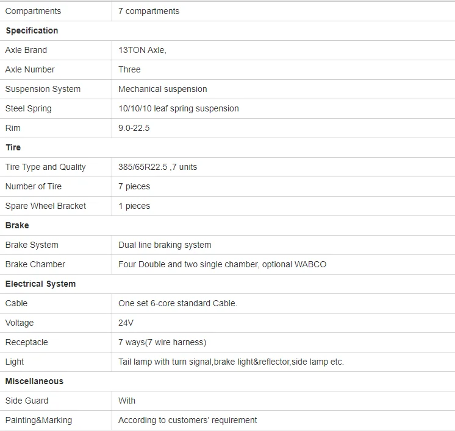Click the Electrical System section header

pos(40,284)
